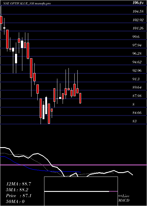Click the white signal line inside MACD box
147x206 pixels.
pos(77,191)
